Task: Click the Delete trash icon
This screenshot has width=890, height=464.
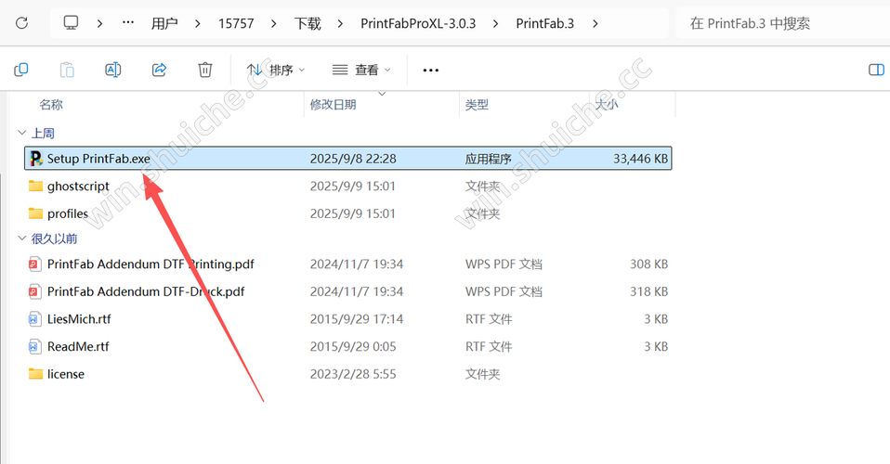Action: (205, 70)
